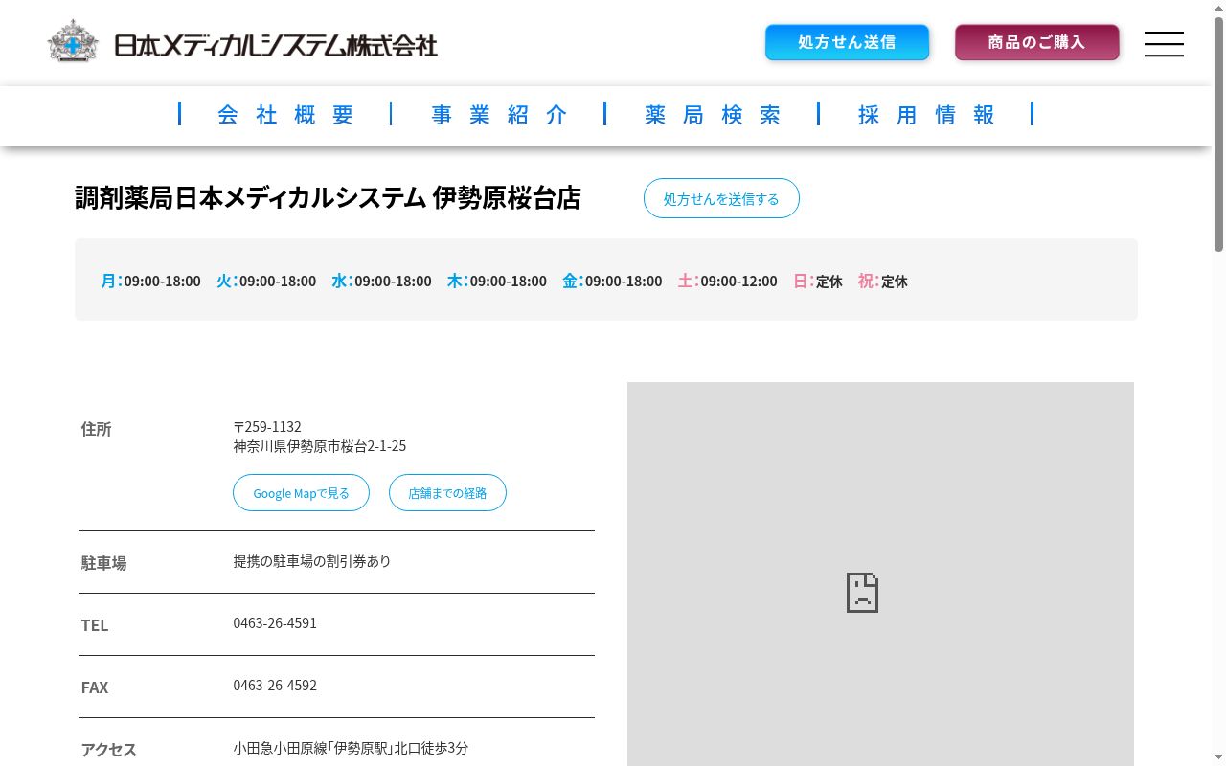The image size is (1226, 766).
Task: Click access text 小田急小田原線「伊勢原駅」北口徒歩3分
Action: (351, 748)
